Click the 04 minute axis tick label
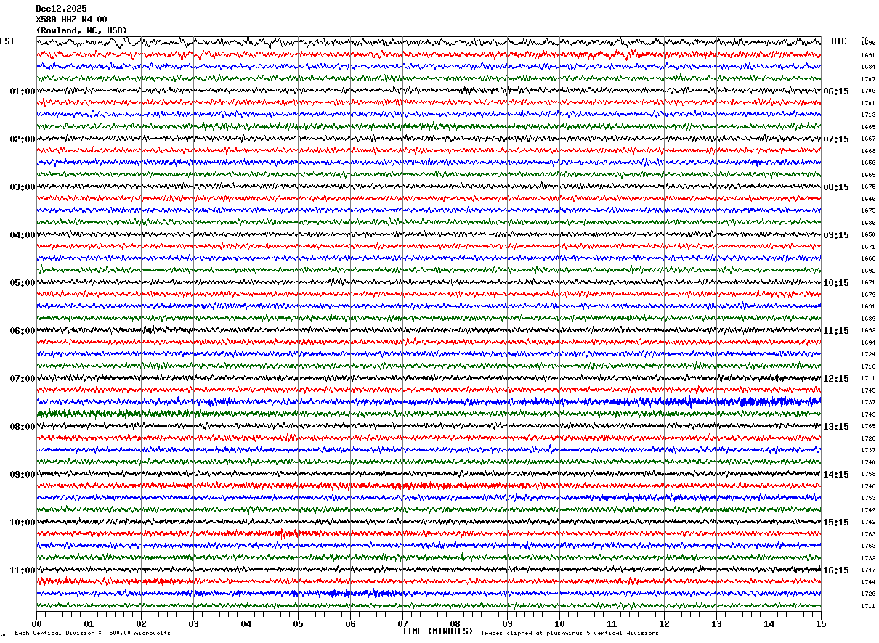This screenshot has height=643, width=879. tap(246, 623)
